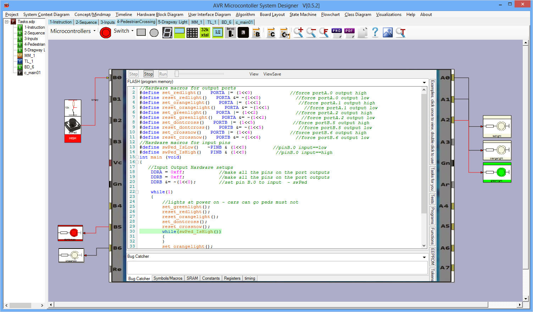Click the seven-segment display icon
This screenshot has width=533, height=312.
tap(167, 33)
